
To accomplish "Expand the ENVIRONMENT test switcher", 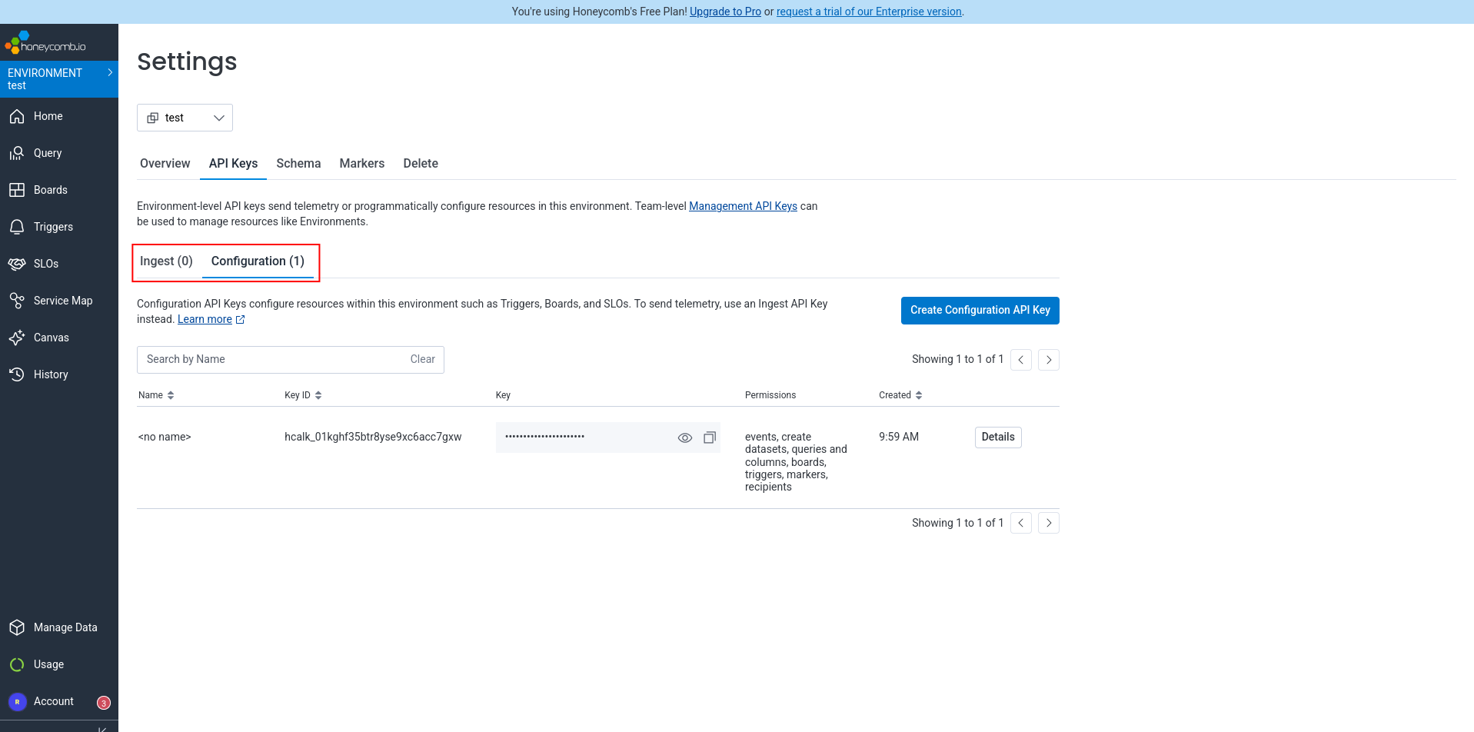I will click(59, 79).
